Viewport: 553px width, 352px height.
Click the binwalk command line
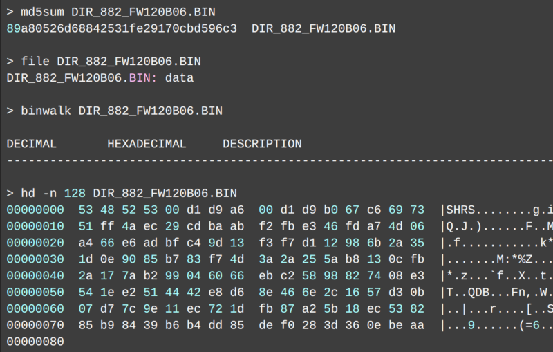114,111
